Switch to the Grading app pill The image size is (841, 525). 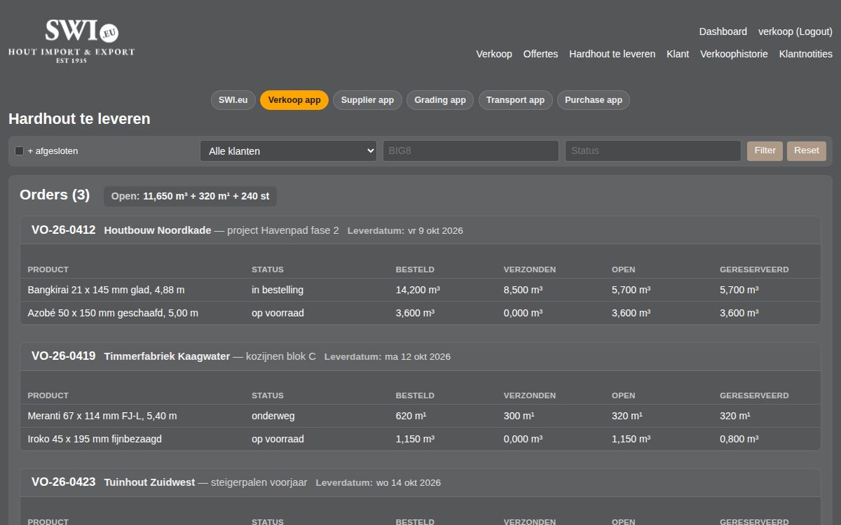click(440, 100)
